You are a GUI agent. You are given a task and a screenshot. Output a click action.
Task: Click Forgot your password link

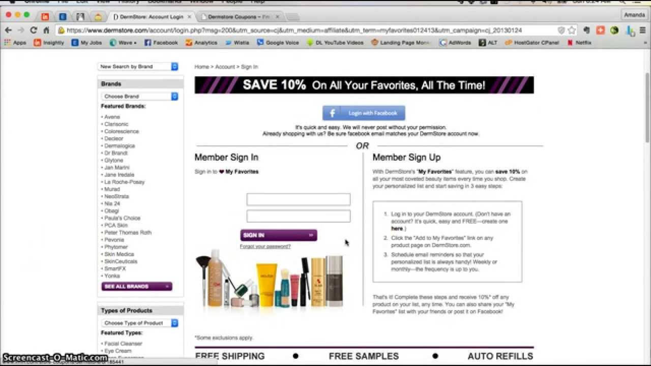point(265,247)
